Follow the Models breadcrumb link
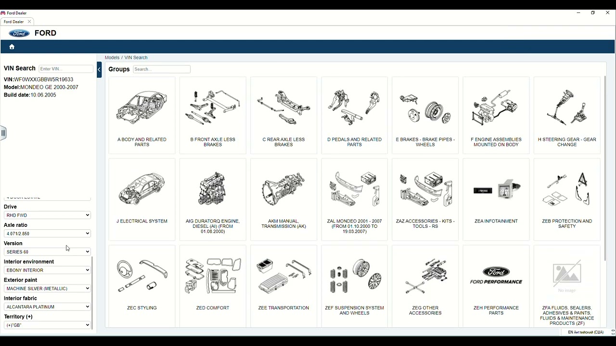This screenshot has width=616, height=346. 112,58
